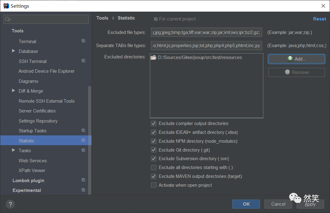Click the project-level icon beside Startup Tasks
330x213 pixels.
pos(83,130)
